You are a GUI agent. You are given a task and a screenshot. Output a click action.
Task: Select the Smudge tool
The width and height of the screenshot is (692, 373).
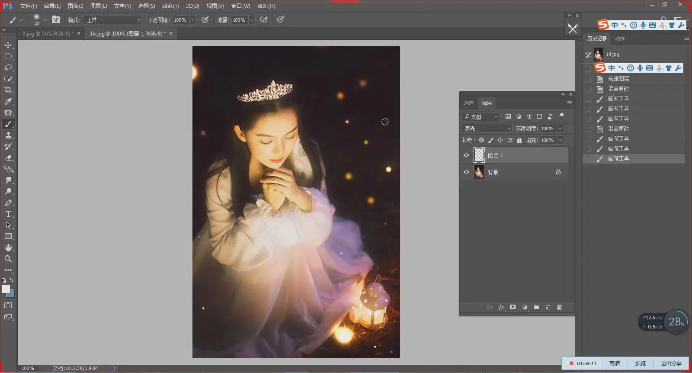pyautogui.click(x=8, y=180)
